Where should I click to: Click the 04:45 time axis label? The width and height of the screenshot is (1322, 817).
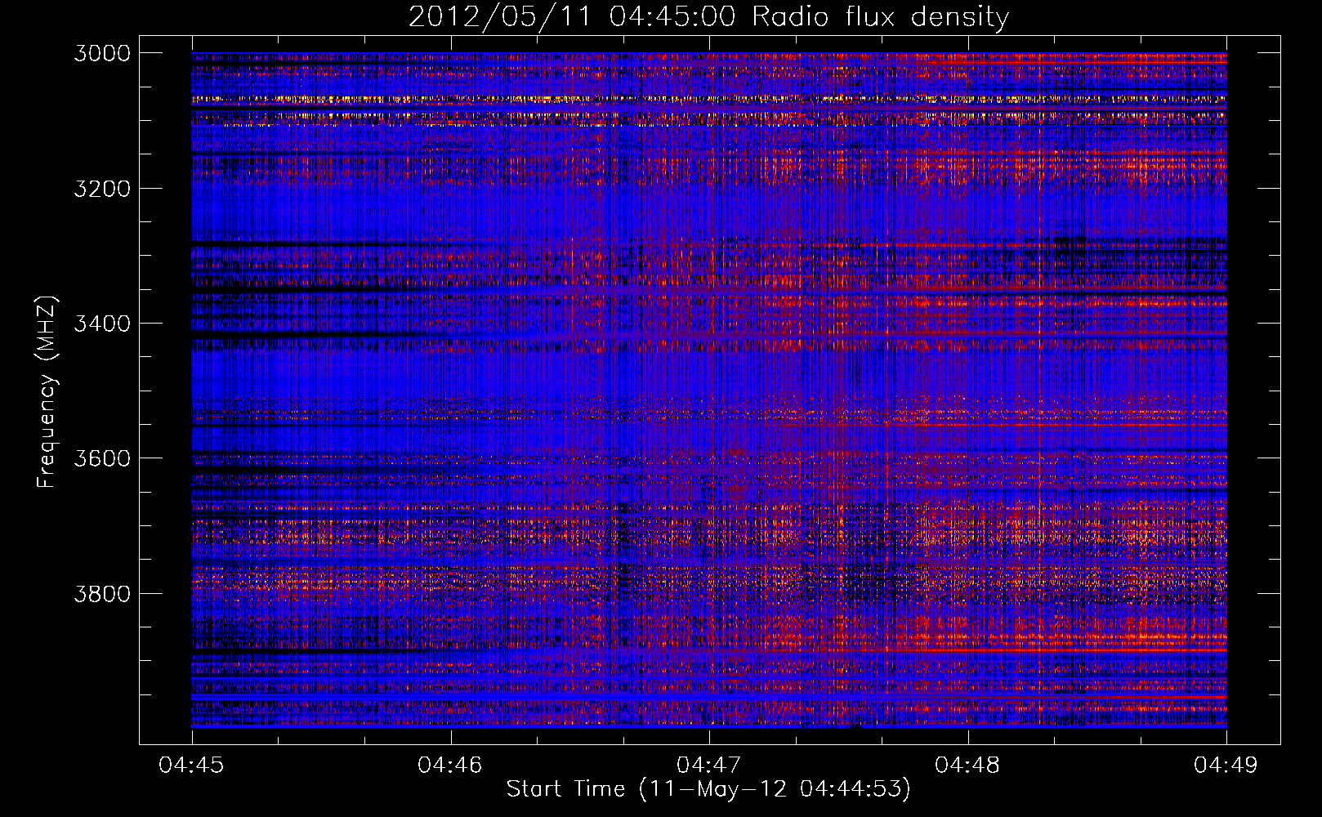coord(191,765)
